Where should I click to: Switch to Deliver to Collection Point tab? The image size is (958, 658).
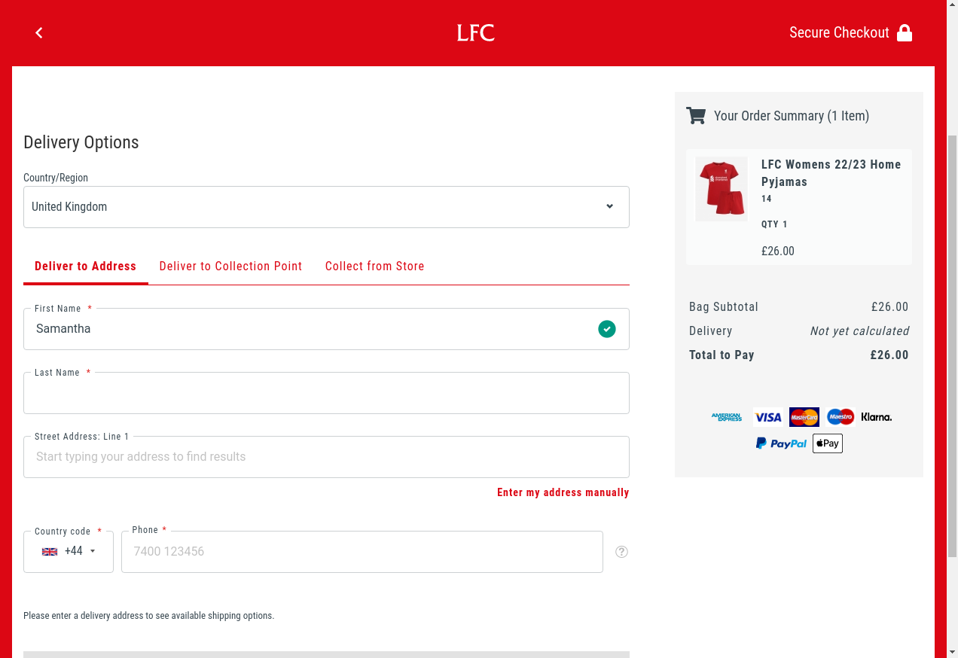click(230, 267)
